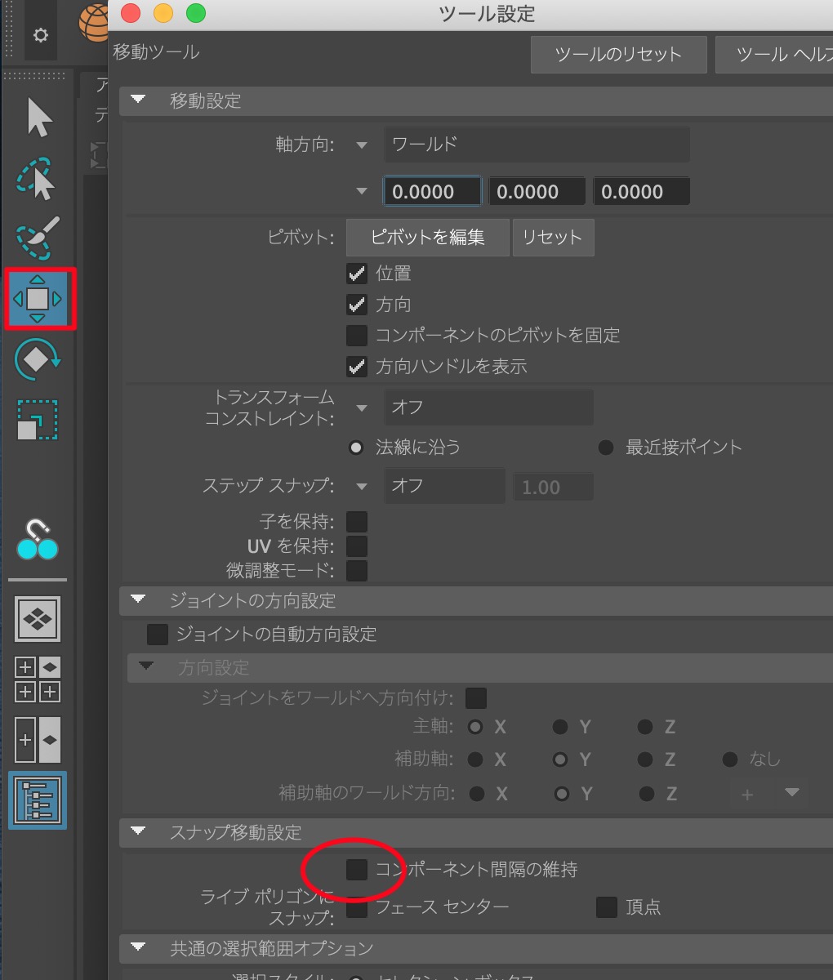Collapse the ジョイントの方向設定 section
This screenshot has height=980, width=833.
(x=138, y=599)
